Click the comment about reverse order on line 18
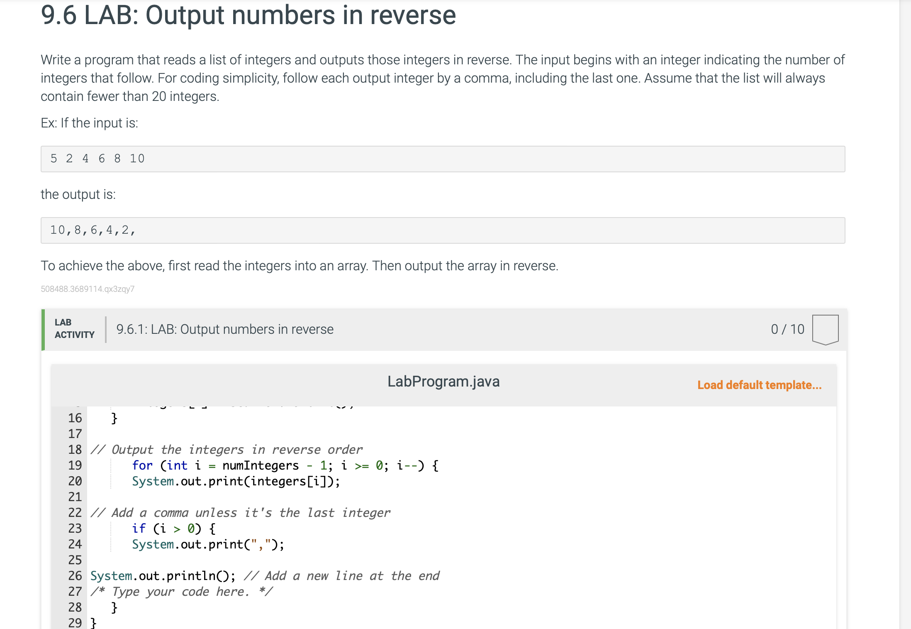 pyautogui.click(x=226, y=450)
